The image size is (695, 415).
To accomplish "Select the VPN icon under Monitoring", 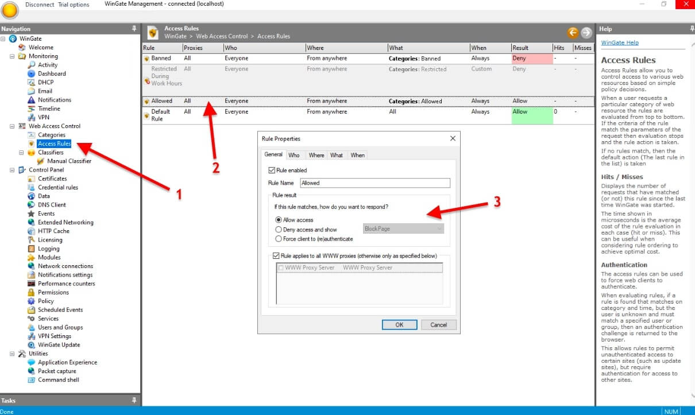I will (32, 117).
